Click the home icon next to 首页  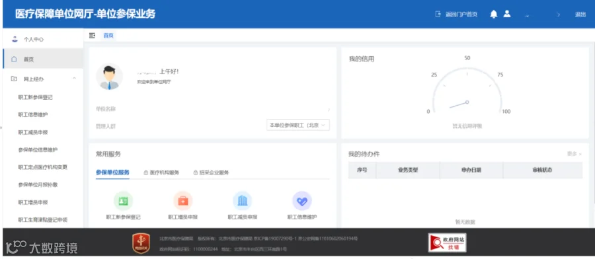15,59
